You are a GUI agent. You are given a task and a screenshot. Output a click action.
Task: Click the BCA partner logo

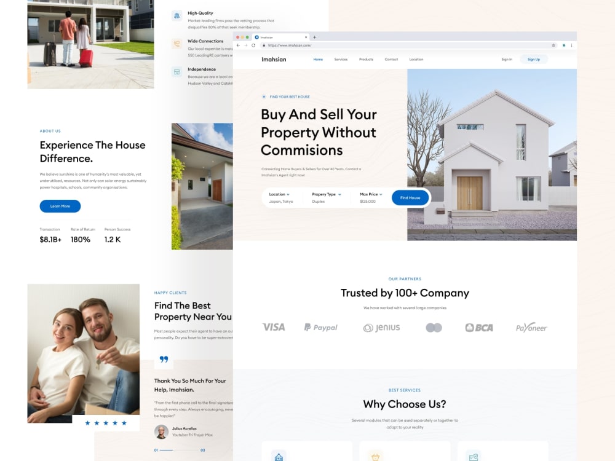(479, 328)
